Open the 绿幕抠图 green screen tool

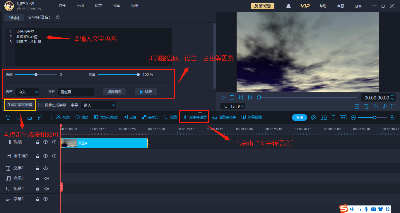pos(252,117)
